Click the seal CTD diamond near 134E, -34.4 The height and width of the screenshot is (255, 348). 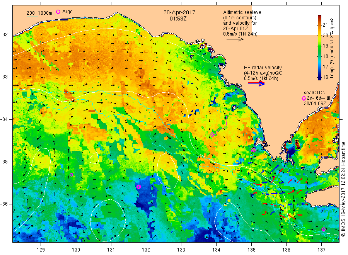pos(212,134)
